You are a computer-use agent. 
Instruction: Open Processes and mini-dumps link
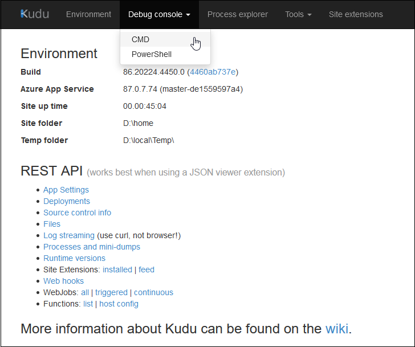coord(92,247)
